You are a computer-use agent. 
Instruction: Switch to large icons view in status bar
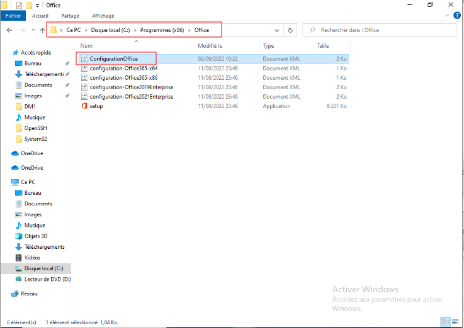pyautogui.click(x=456, y=322)
